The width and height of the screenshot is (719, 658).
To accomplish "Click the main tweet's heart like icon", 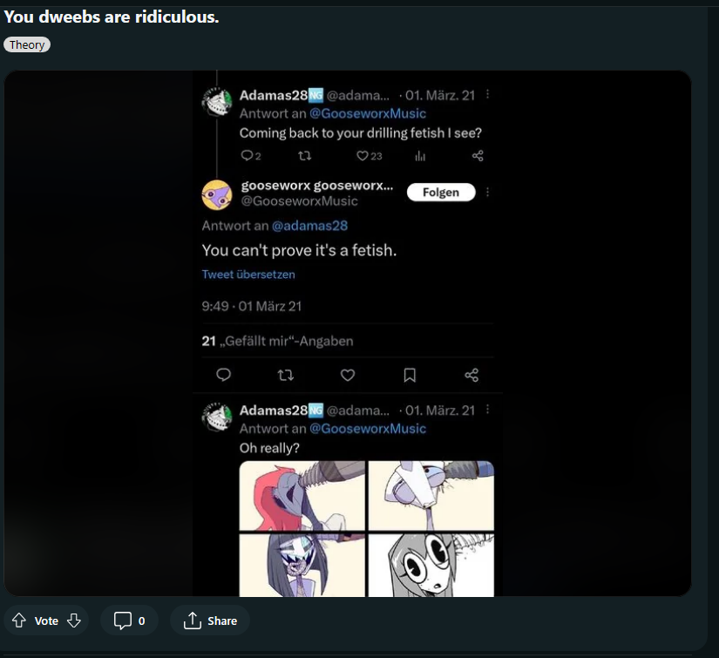I will (x=348, y=375).
